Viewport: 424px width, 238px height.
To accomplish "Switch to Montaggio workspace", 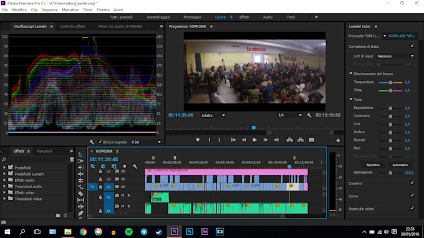I will click(192, 17).
